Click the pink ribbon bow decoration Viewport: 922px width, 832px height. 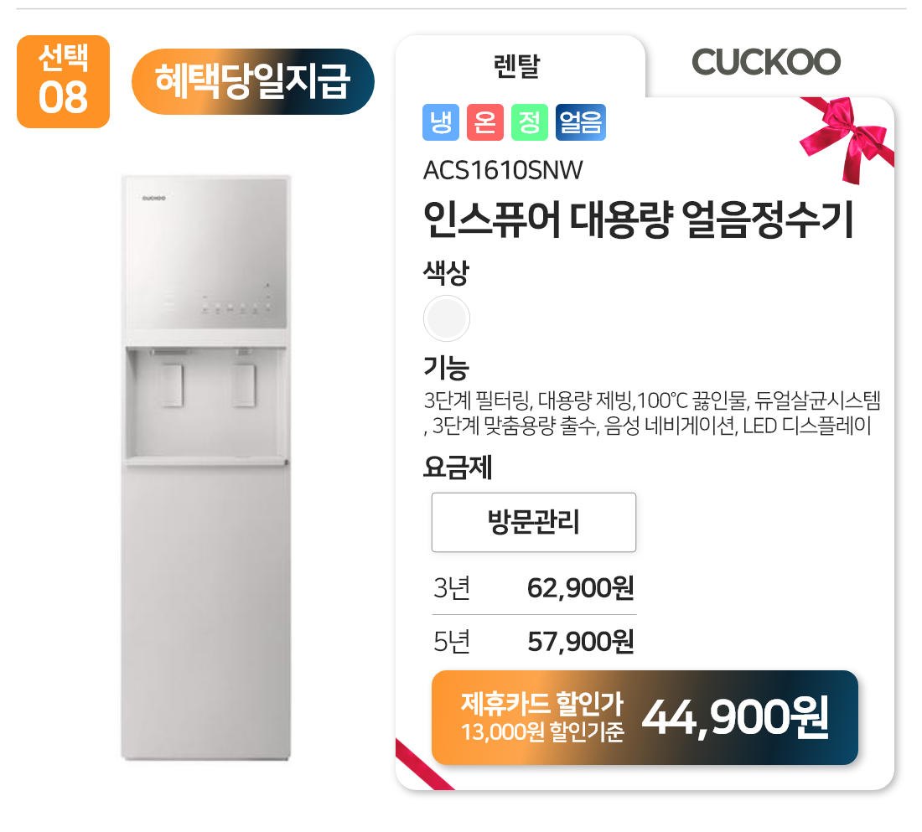point(847,138)
